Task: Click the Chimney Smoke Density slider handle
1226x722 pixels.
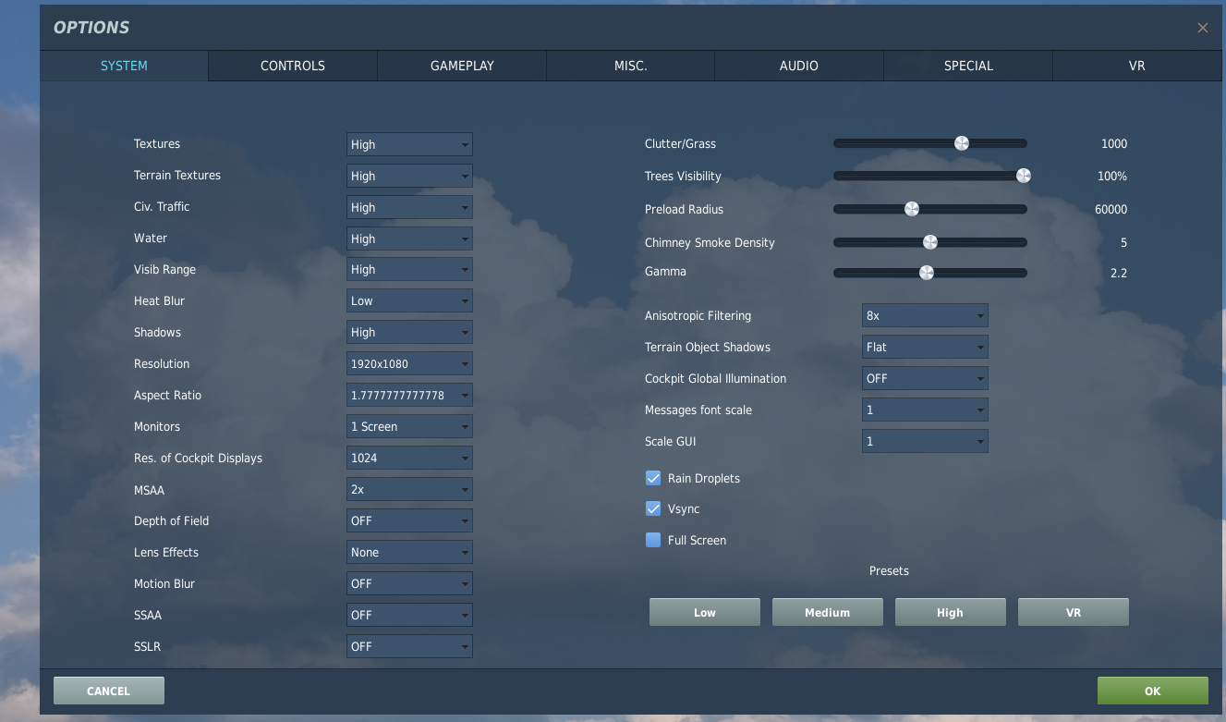Action: [x=930, y=242]
